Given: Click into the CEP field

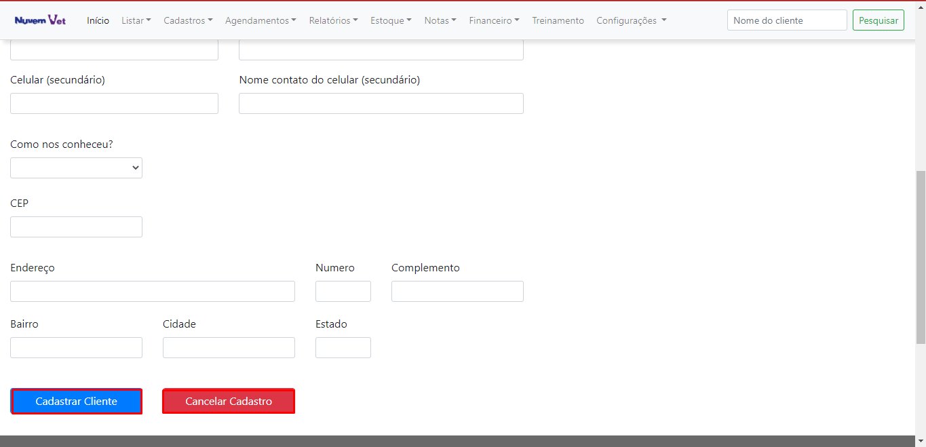Looking at the screenshot, I should tap(76, 227).
